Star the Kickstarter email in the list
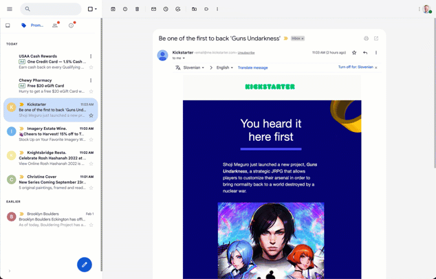 [91, 115]
